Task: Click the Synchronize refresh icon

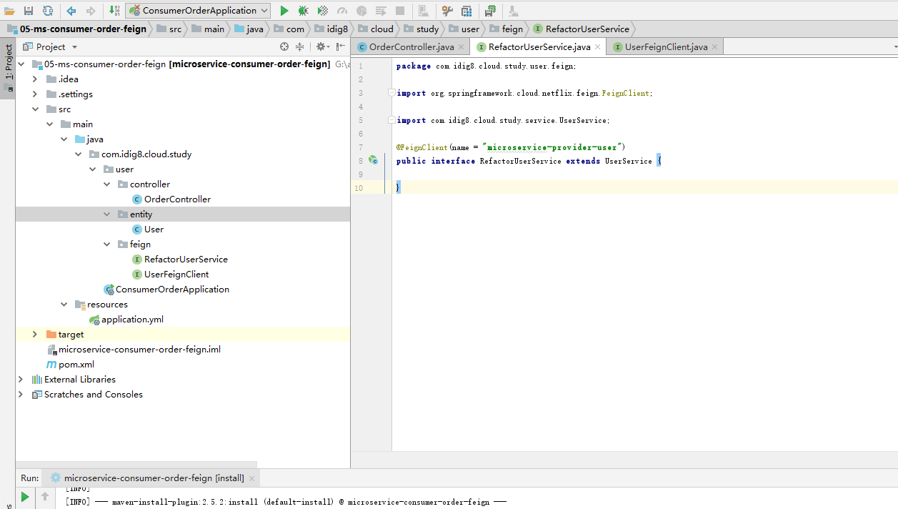Action: tap(47, 11)
